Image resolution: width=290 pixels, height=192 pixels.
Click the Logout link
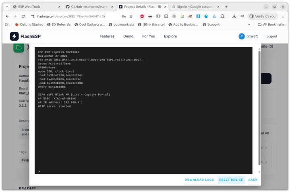(271, 36)
